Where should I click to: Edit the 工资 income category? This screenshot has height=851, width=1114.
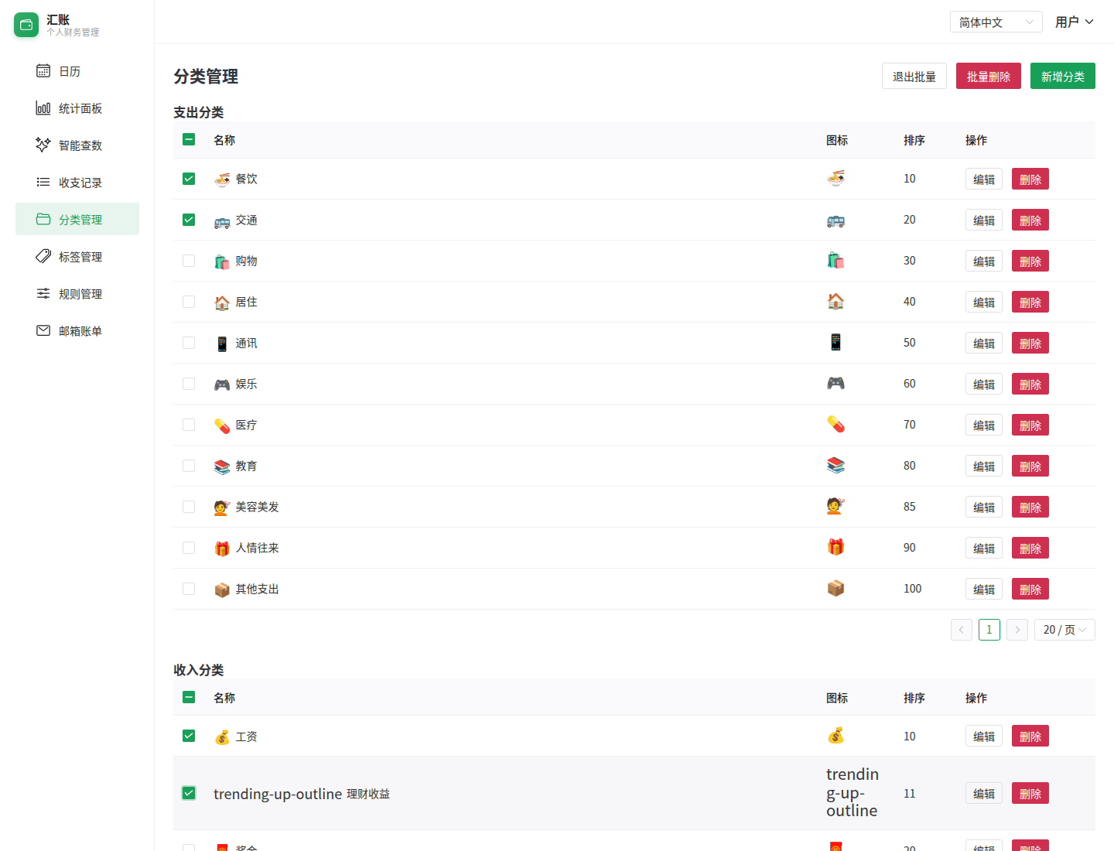tap(984, 736)
